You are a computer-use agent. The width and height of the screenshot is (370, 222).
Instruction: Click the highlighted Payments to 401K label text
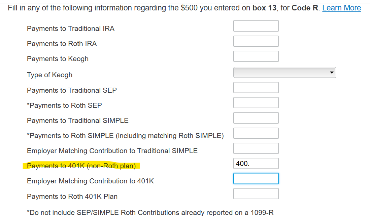[81, 166]
